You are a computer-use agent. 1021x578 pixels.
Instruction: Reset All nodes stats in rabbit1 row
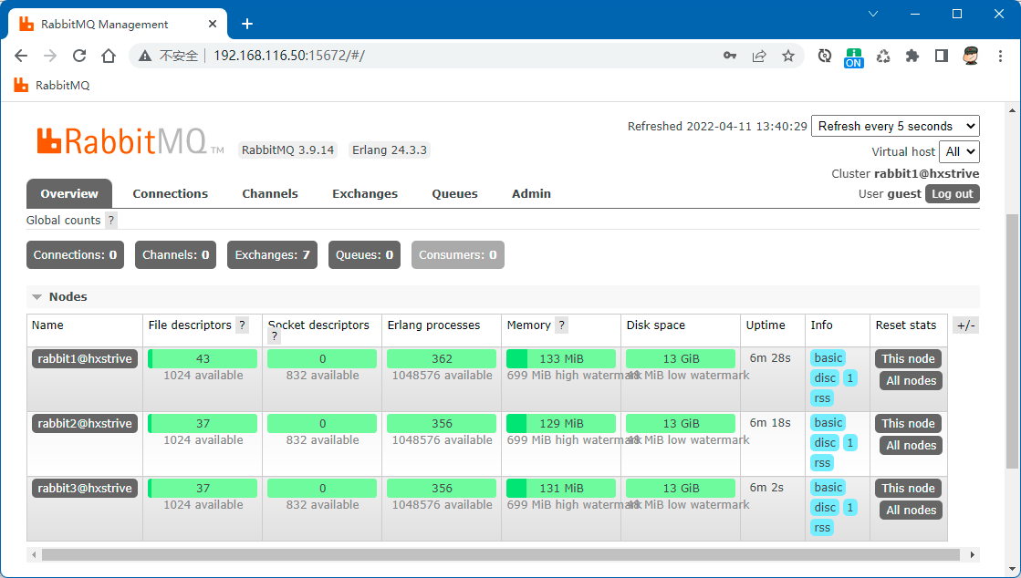(x=911, y=381)
